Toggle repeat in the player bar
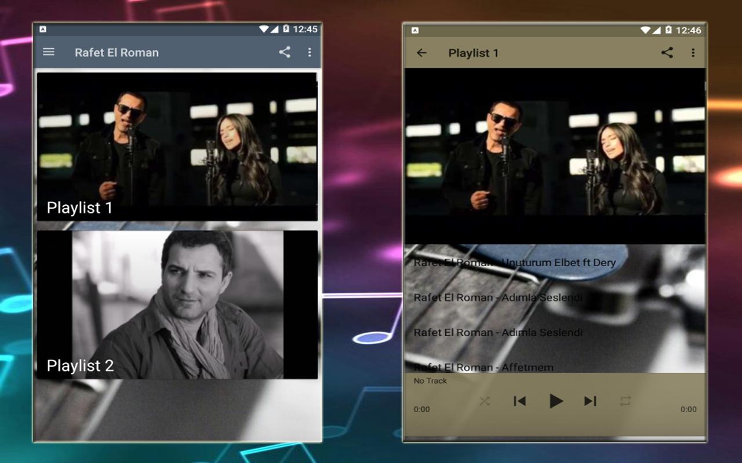This screenshot has height=463, width=742. pyautogui.click(x=625, y=400)
